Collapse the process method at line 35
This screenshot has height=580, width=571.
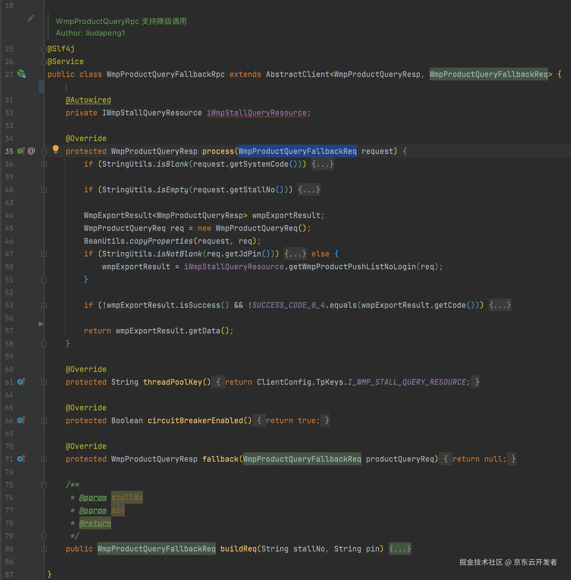[44, 152]
